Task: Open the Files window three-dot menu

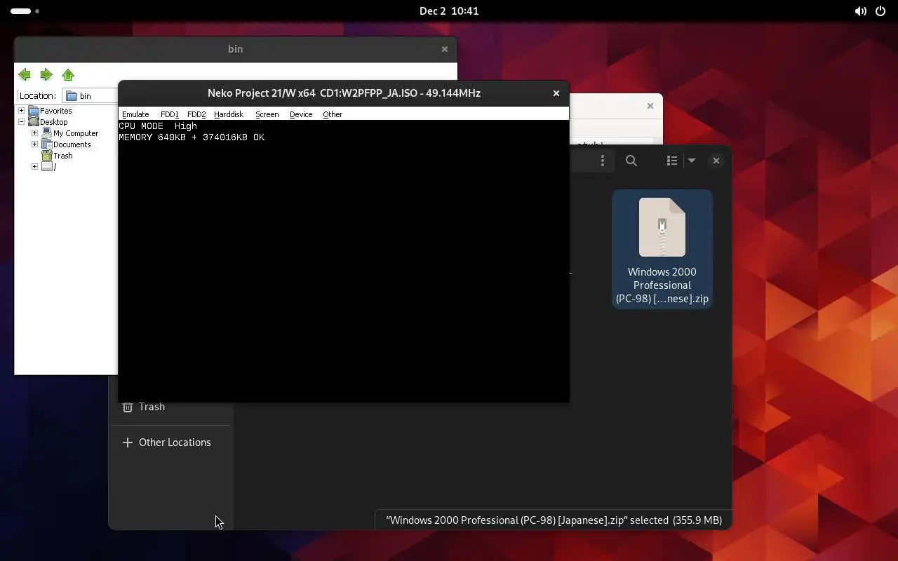Action: coord(602,161)
